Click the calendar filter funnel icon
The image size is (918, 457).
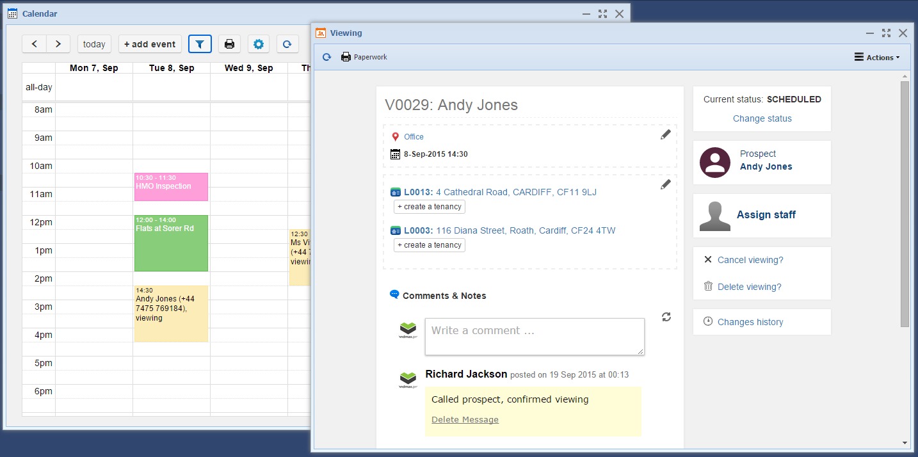click(200, 44)
